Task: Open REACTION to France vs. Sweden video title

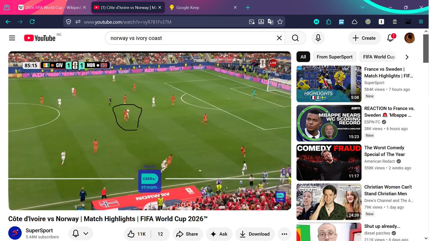Action: coord(389,112)
